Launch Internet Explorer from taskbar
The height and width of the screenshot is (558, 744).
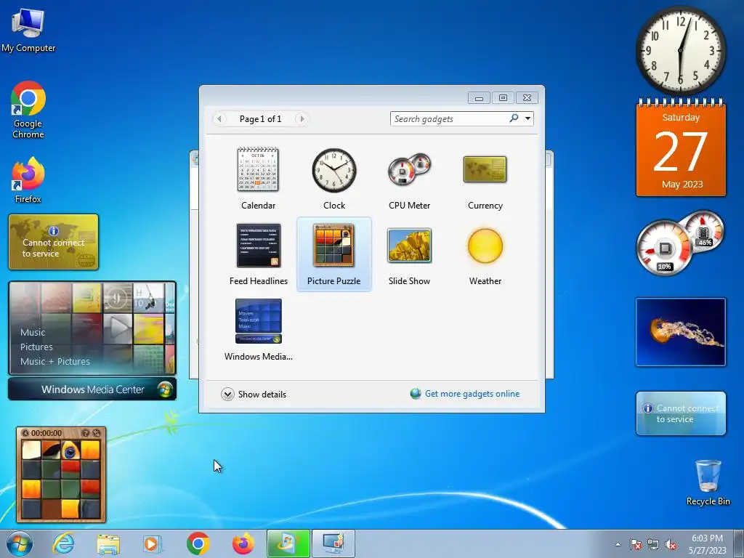click(x=64, y=543)
